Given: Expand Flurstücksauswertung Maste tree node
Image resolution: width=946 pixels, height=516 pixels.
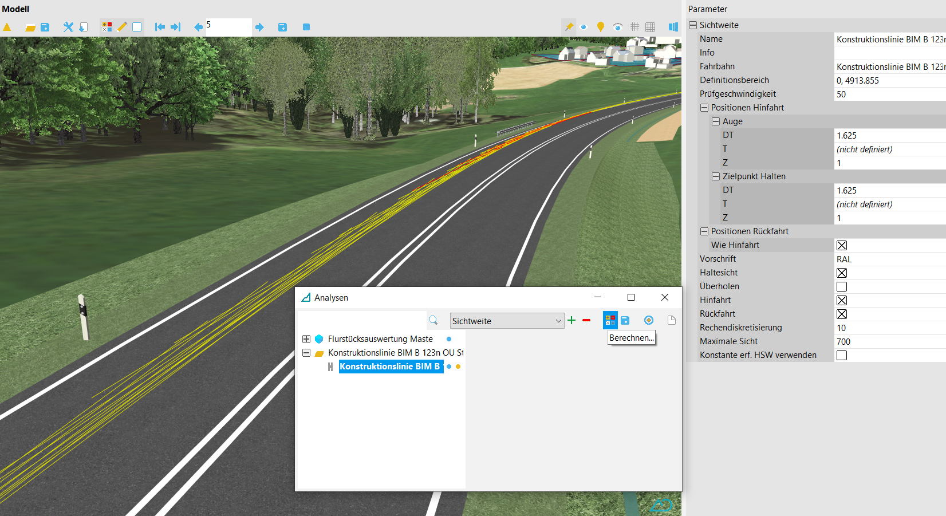Looking at the screenshot, I should coord(306,339).
